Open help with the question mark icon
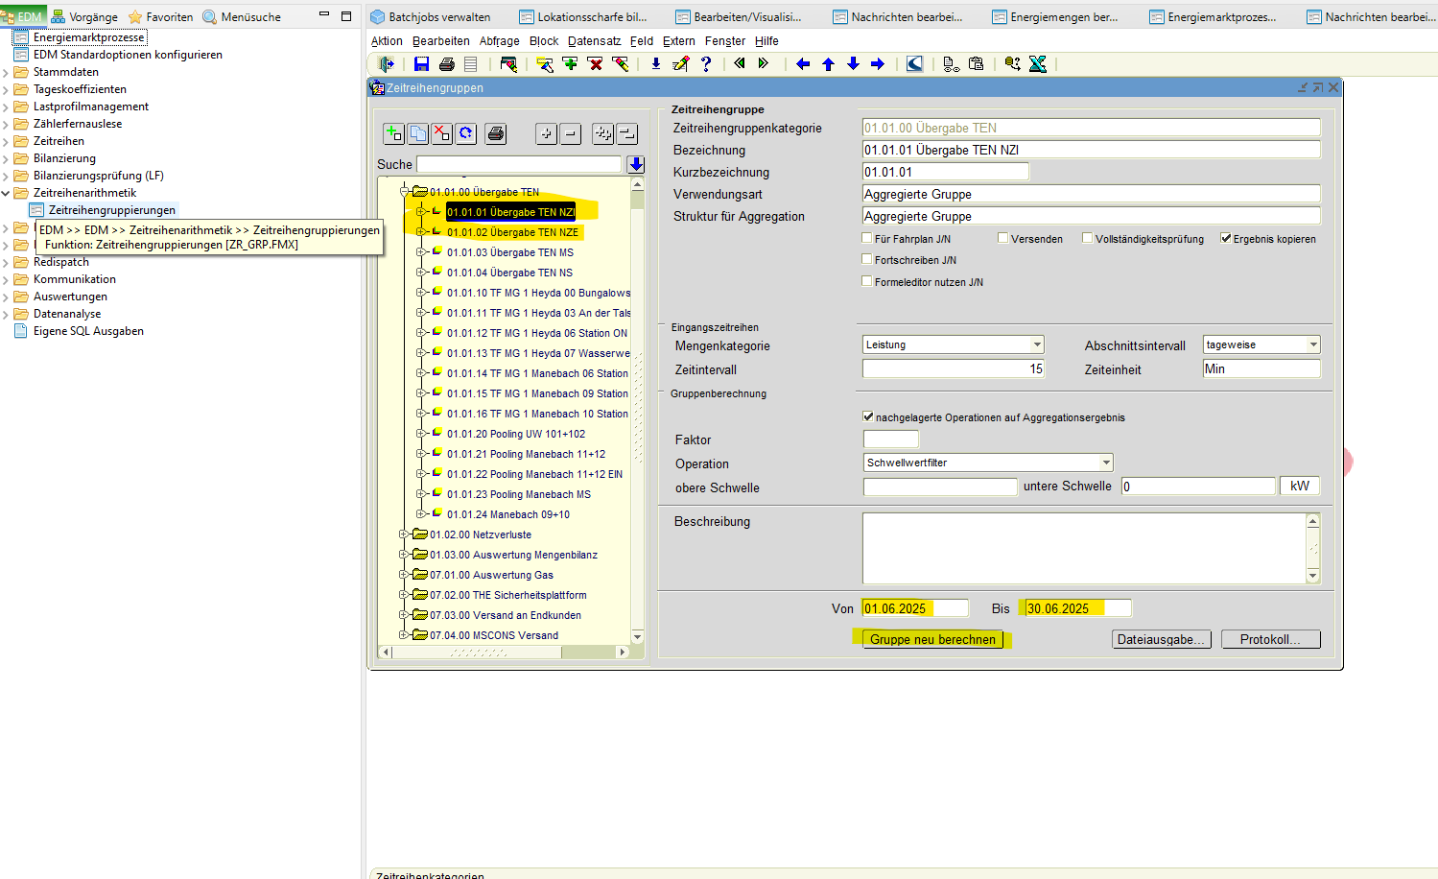Viewport: 1438px width, 879px height. coord(706,64)
